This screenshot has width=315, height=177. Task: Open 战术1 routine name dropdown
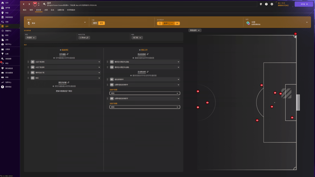tap(168, 23)
